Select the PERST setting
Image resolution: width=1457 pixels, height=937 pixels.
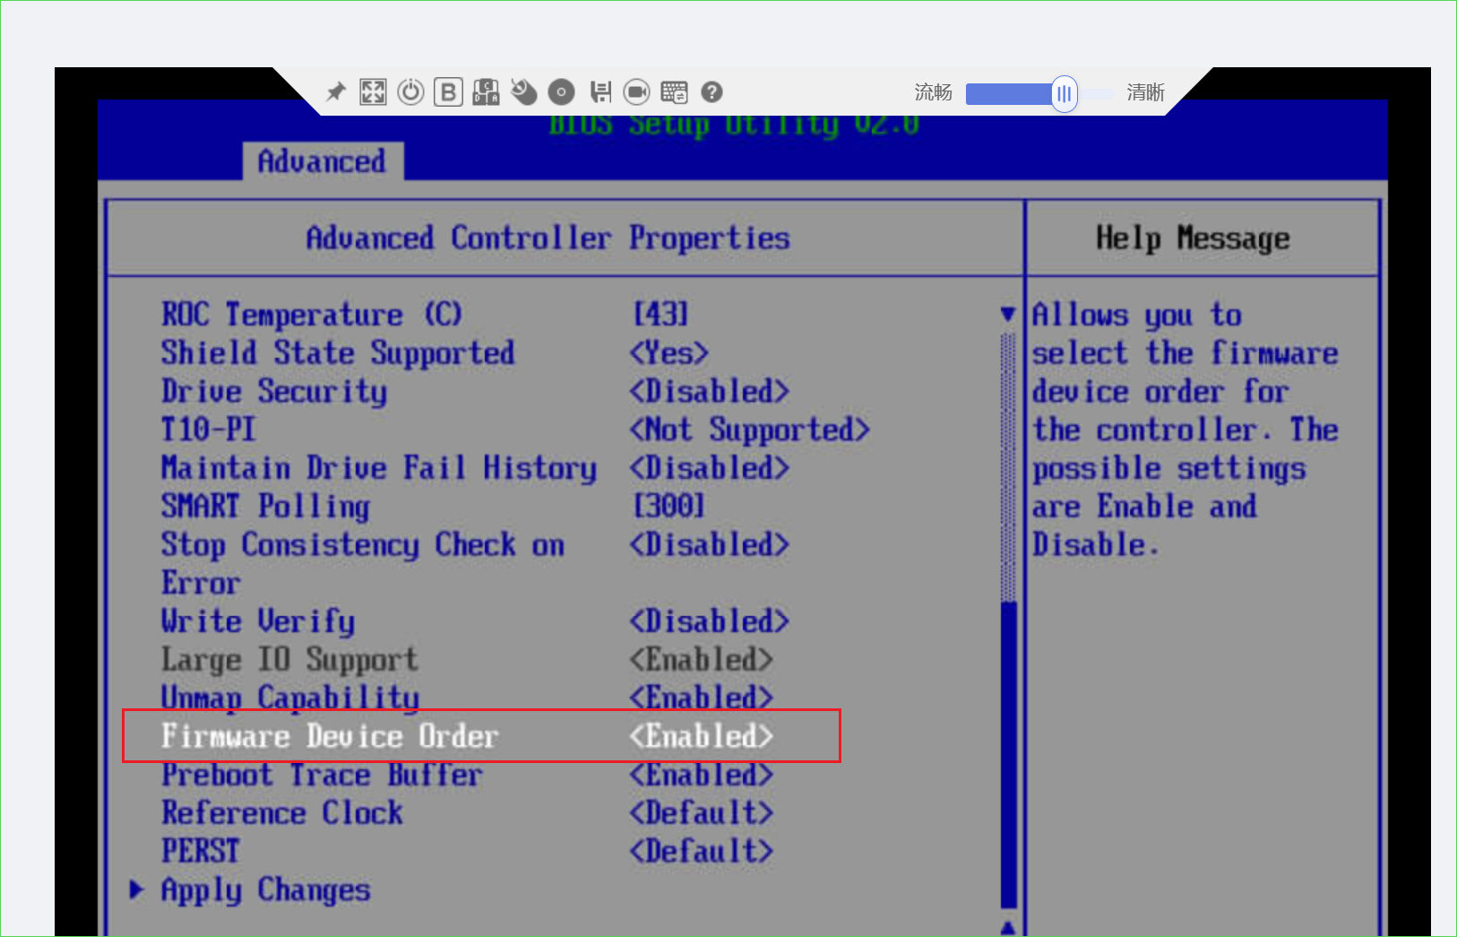click(x=201, y=851)
